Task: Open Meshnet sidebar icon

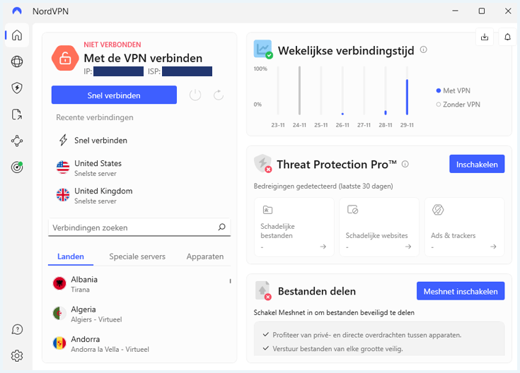Action: [x=17, y=141]
